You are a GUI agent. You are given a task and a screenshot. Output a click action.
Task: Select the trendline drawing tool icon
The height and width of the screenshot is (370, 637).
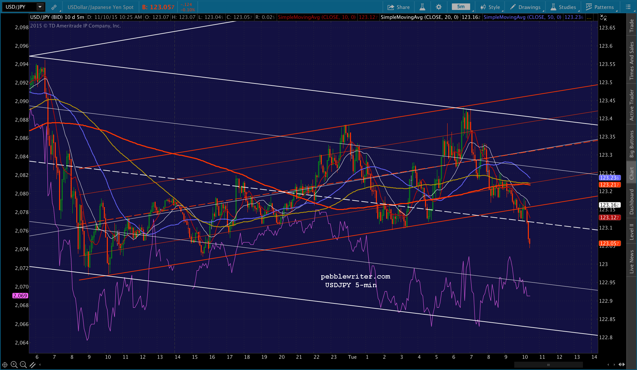[x=33, y=365]
